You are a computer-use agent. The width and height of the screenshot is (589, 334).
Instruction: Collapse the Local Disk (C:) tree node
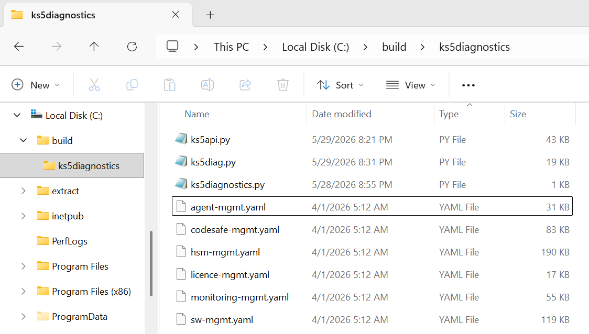(17, 115)
